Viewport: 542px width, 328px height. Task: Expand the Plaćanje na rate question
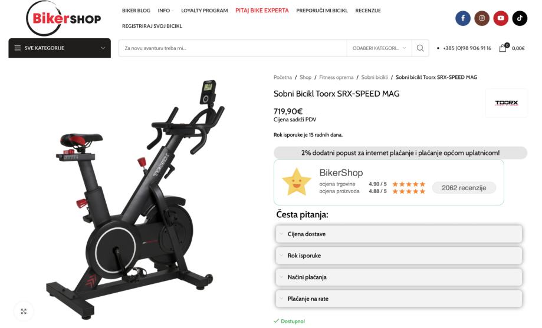point(399,299)
